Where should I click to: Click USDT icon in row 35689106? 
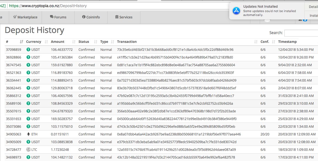28,103
